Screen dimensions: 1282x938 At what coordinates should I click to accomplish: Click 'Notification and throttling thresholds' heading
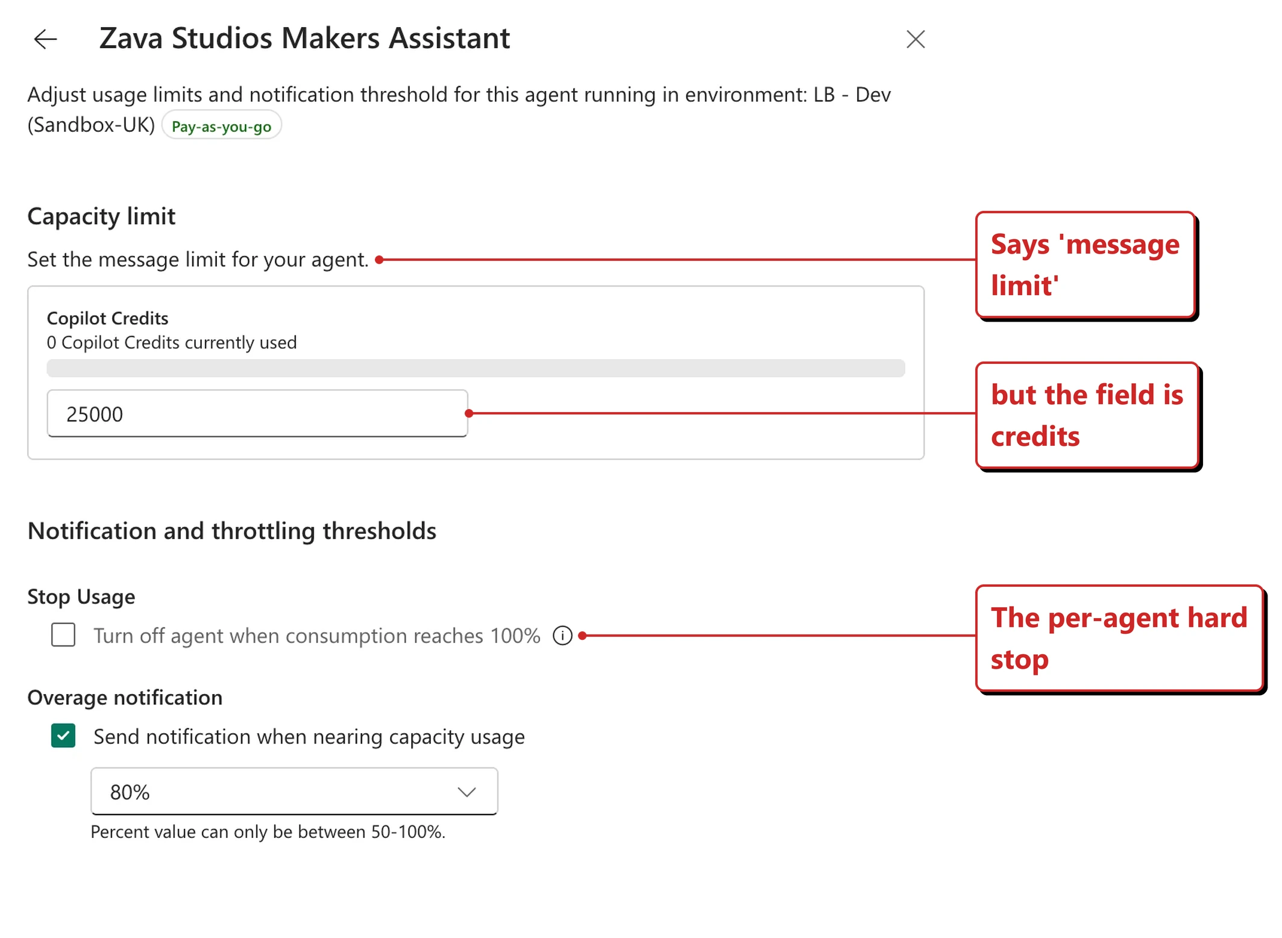232,531
